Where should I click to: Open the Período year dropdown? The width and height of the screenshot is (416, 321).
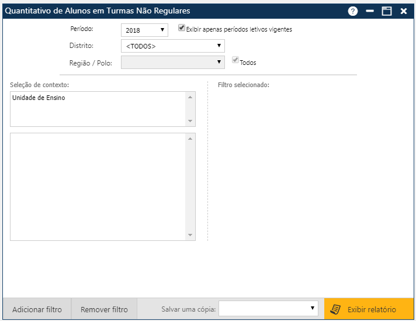144,30
